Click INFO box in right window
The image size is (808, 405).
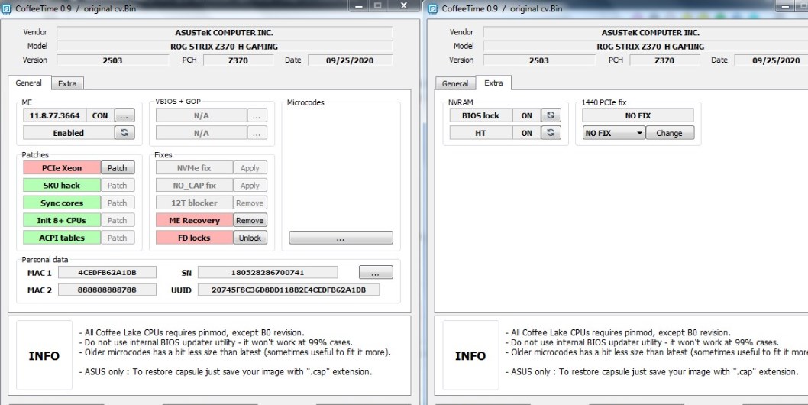coord(470,355)
